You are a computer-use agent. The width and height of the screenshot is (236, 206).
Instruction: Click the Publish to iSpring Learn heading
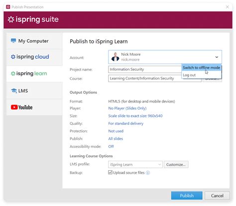tap(99, 41)
